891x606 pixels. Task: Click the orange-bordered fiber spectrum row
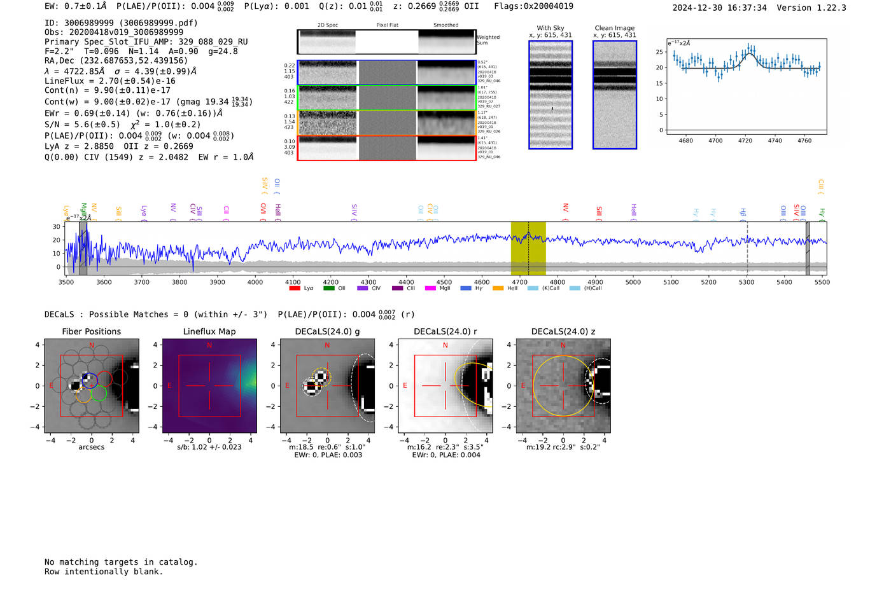tap(386, 123)
